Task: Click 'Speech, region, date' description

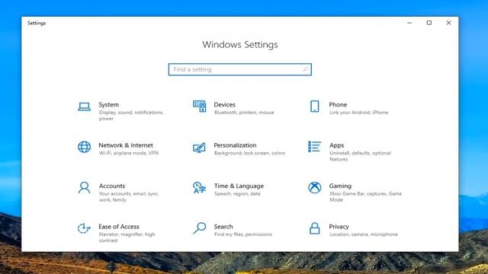Action: (x=237, y=194)
